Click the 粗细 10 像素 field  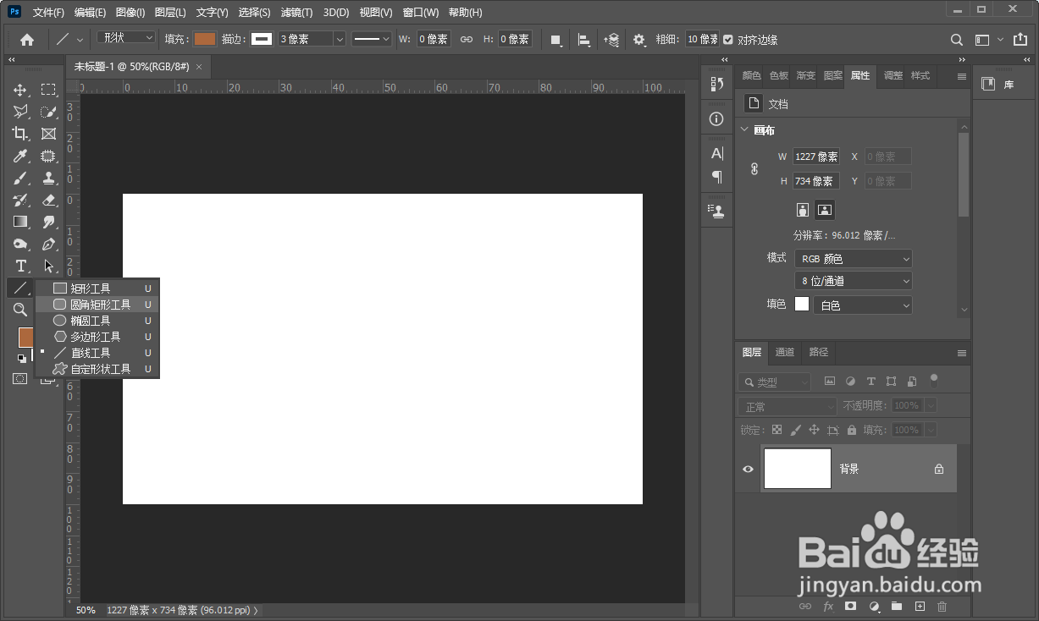coord(703,39)
